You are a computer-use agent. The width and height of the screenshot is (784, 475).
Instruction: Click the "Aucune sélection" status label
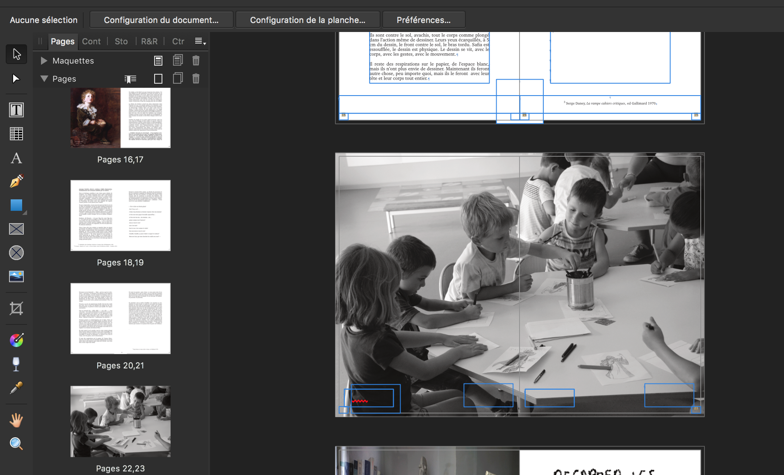click(43, 20)
